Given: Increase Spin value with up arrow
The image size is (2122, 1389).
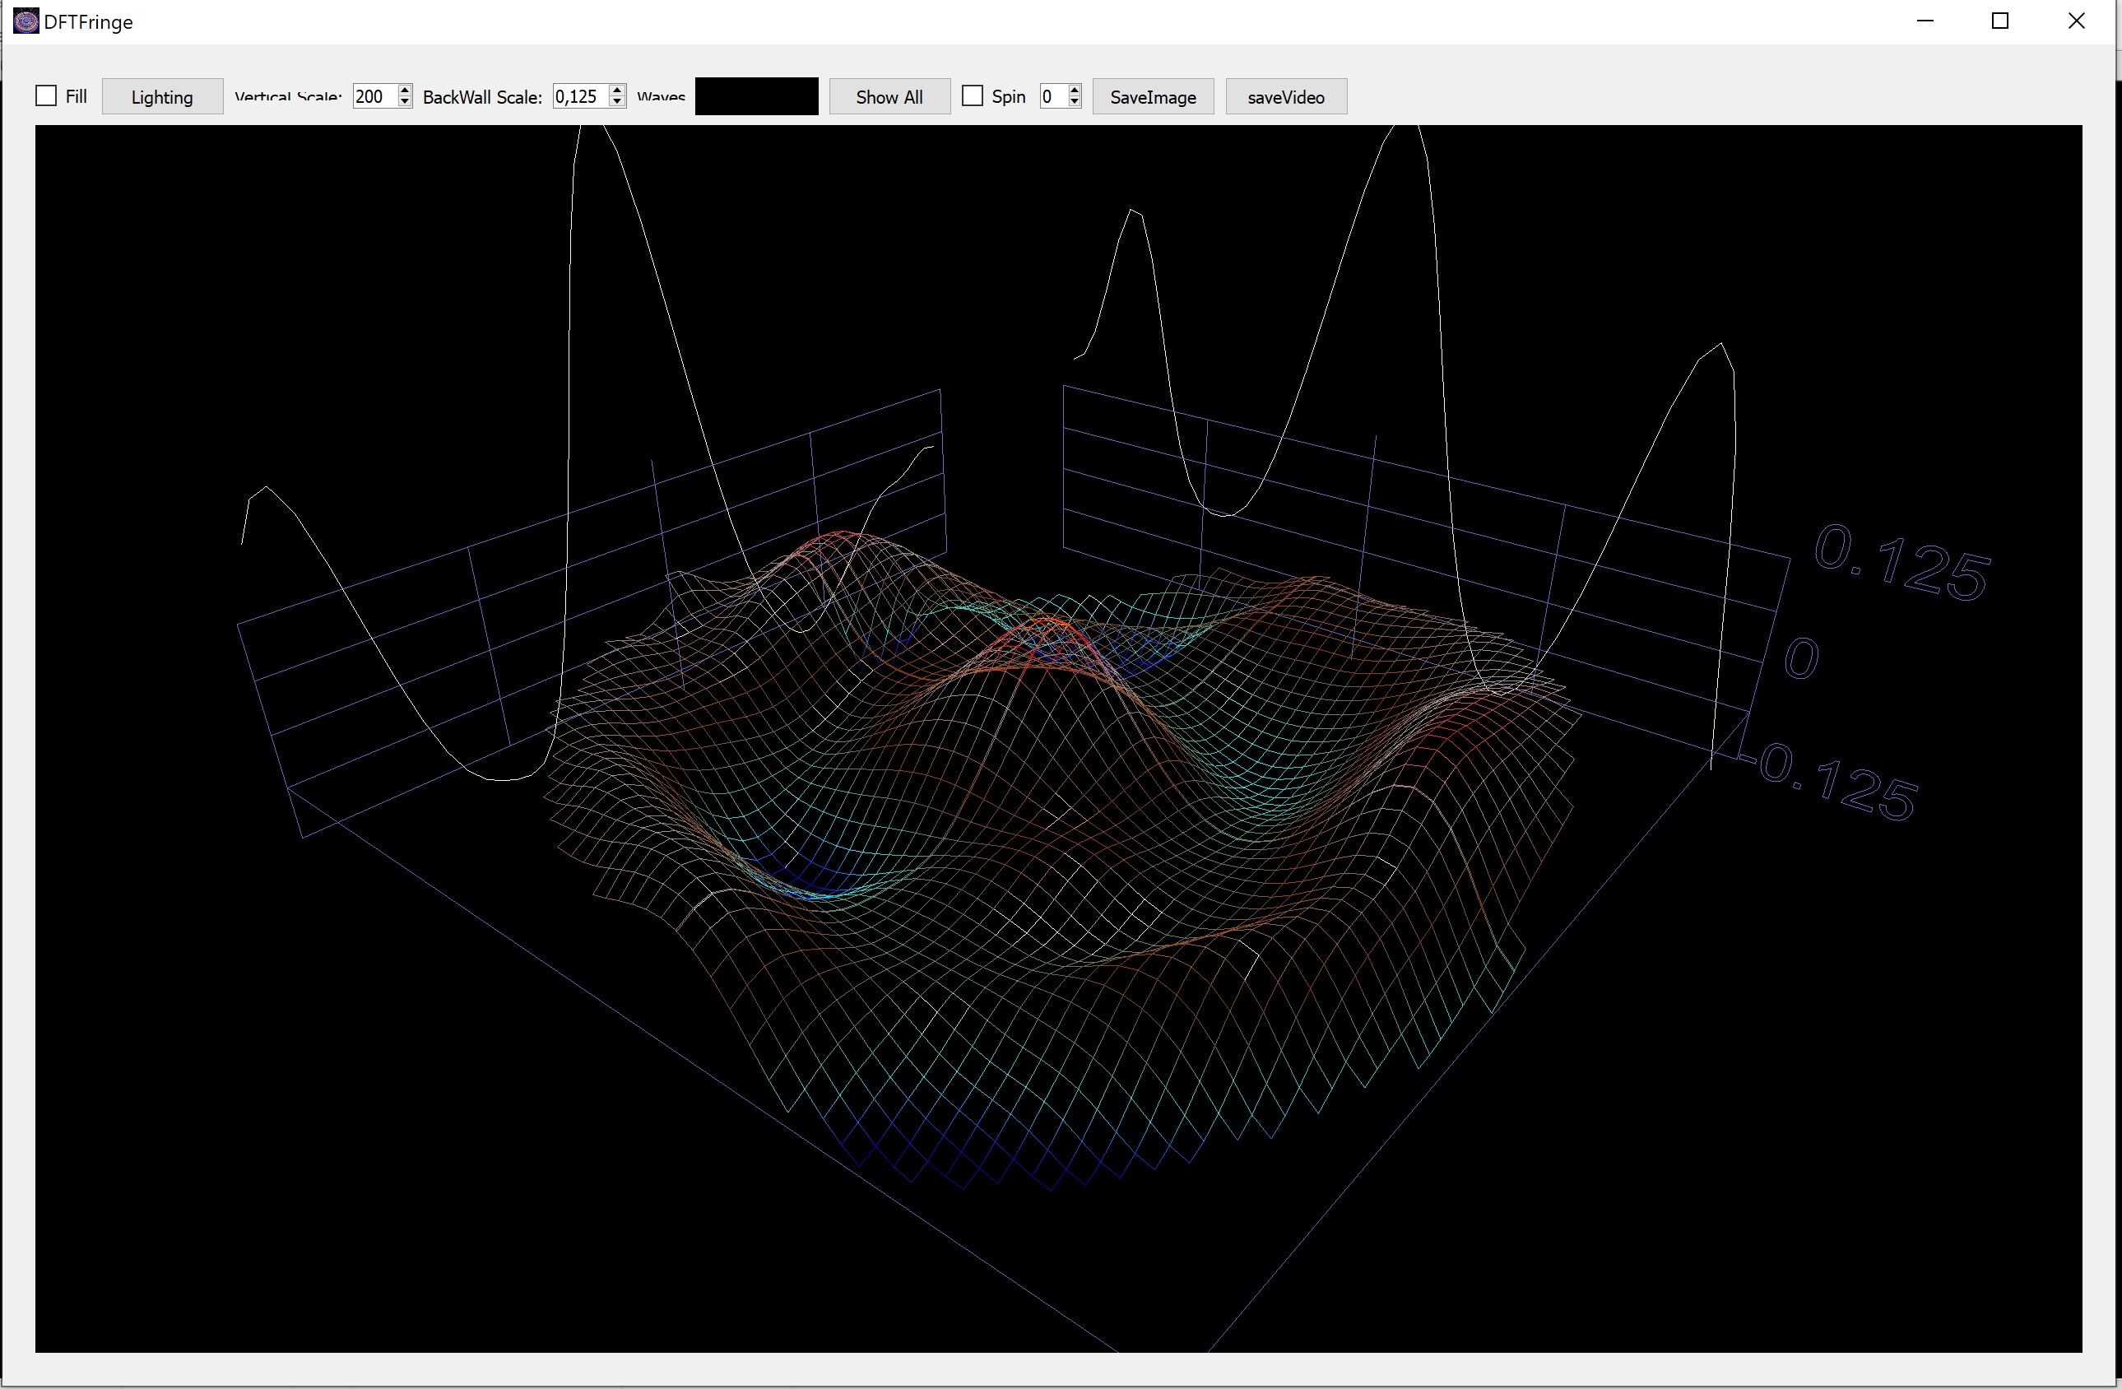Looking at the screenshot, I should coord(1075,90).
